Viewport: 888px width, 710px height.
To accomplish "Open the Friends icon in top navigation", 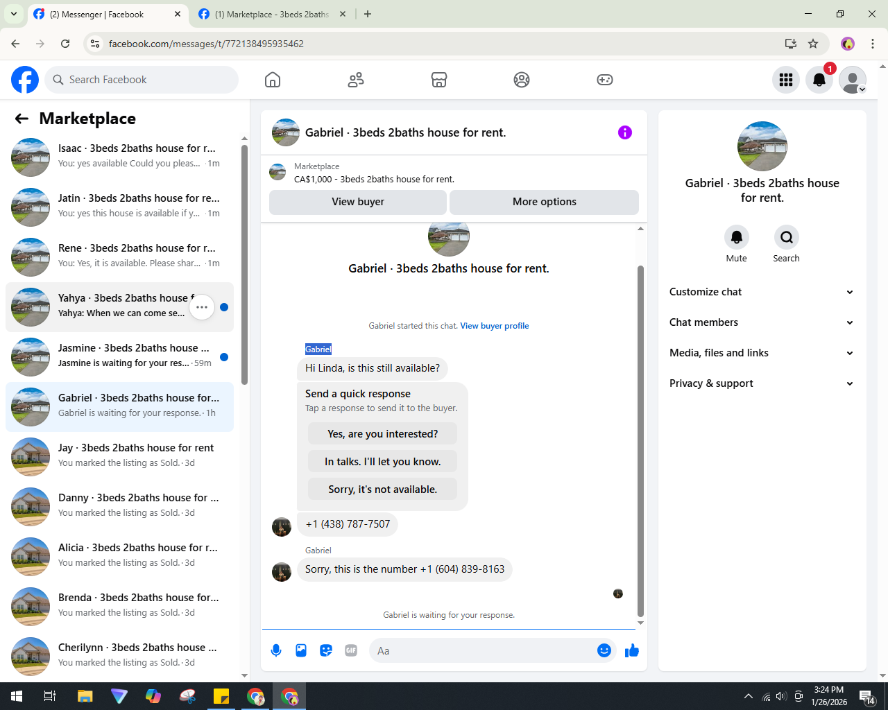I will [356, 80].
